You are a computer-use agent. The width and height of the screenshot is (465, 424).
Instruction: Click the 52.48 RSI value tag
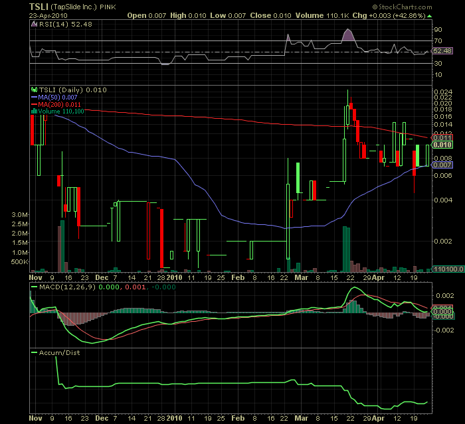[442, 50]
